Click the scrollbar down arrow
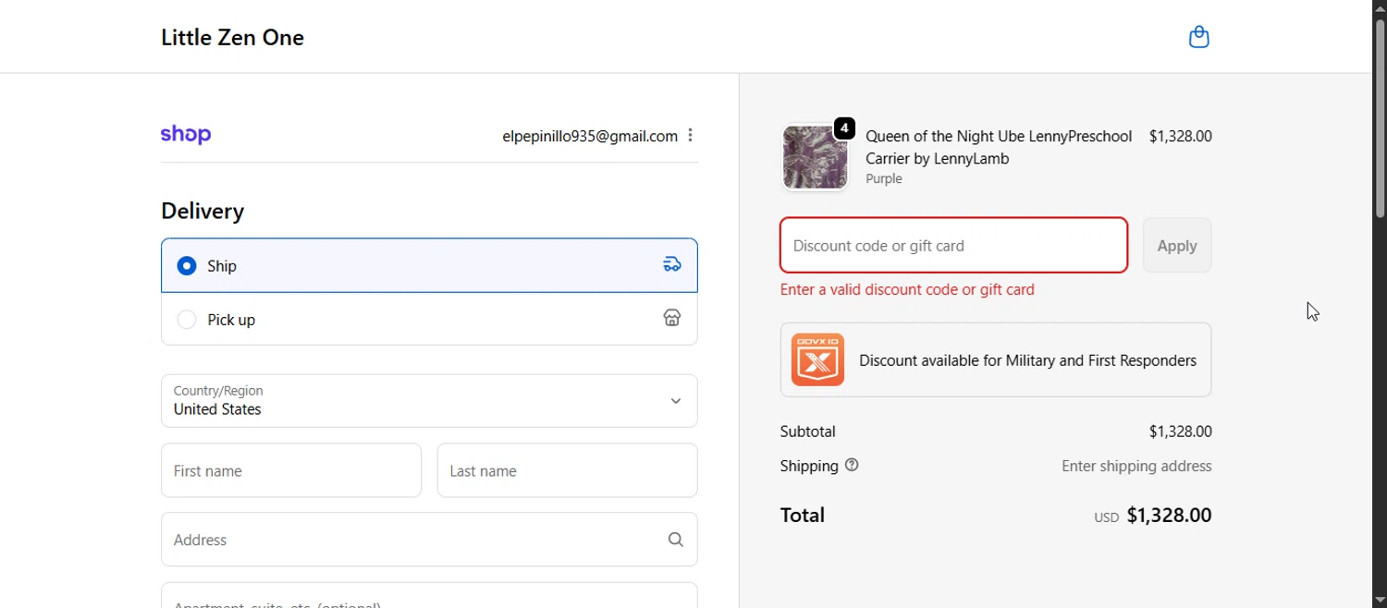The image size is (1387, 608). click(x=1380, y=601)
